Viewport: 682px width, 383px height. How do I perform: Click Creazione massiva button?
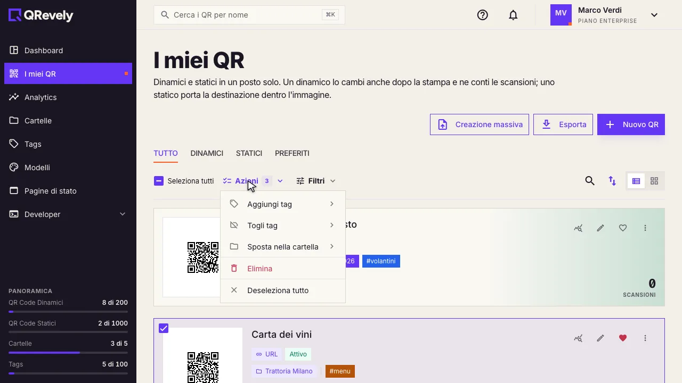click(x=480, y=124)
